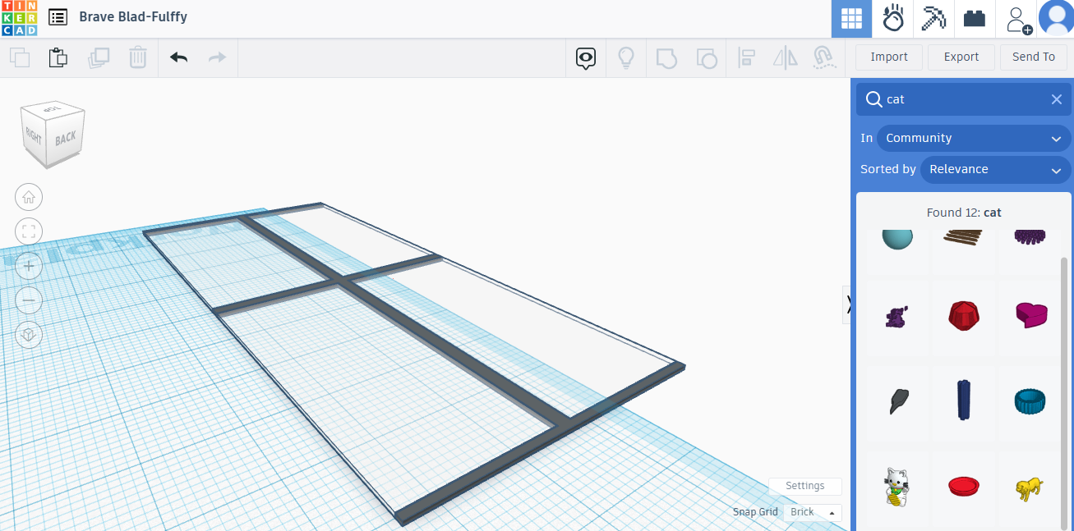1074x531 pixels.
Task: Click the Delete trash can icon
Action: click(x=137, y=57)
